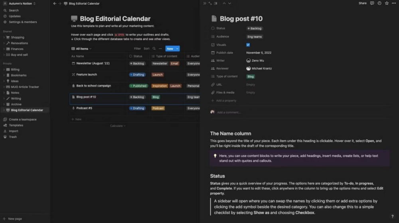Jump to the next record with down chevron
Image resolution: width=399 pixels, height=223 pixels.
point(229,3)
